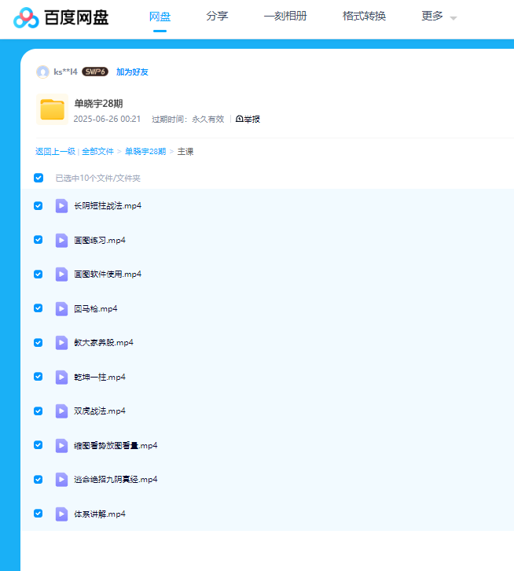This screenshot has height=571, width=514.
Task: Click the ks**l4 username text
Action: coord(65,72)
